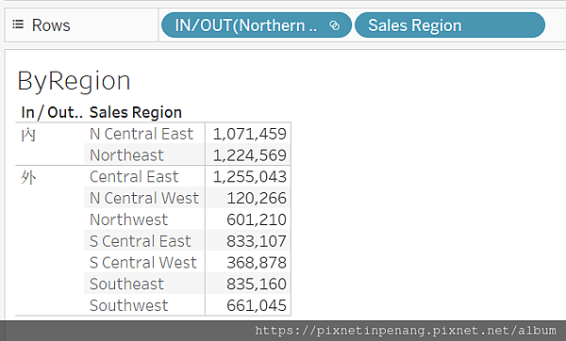The height and width of the screenshot is (341, 566).
Task: Select the IN/OUT(Northern..) pill
Action: point(257,25)
